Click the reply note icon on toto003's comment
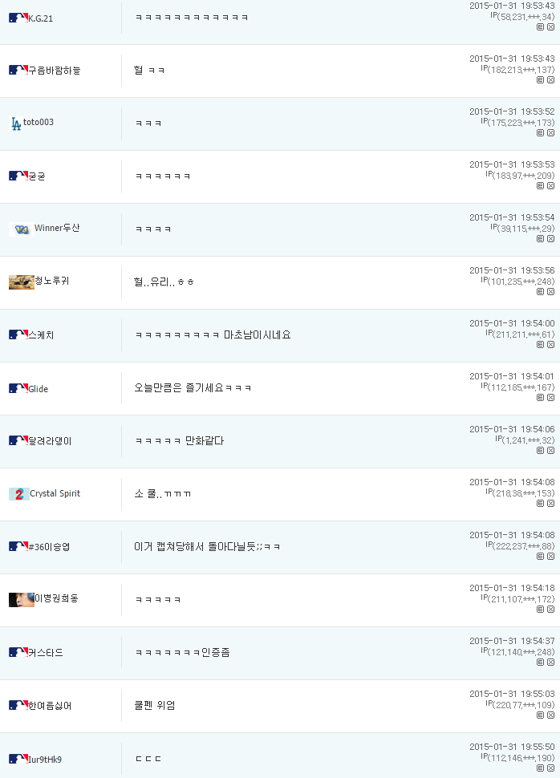Viewport: 560px width, 778px height. (540, 133)
